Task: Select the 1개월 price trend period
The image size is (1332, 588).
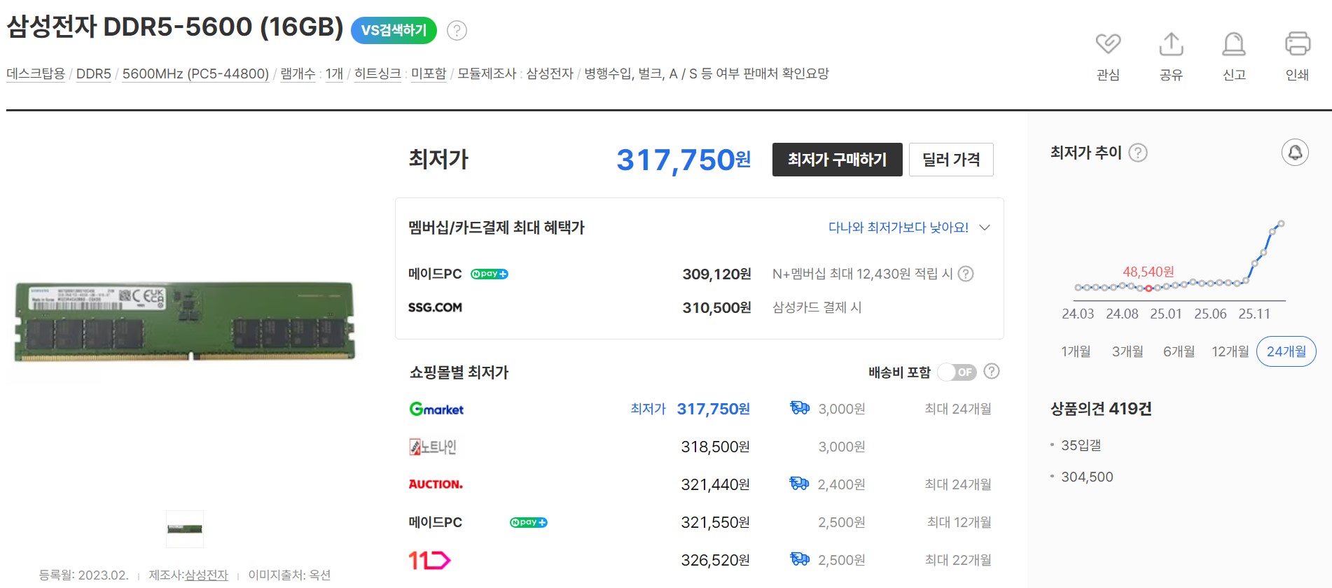Action: tap(1076, 351)
